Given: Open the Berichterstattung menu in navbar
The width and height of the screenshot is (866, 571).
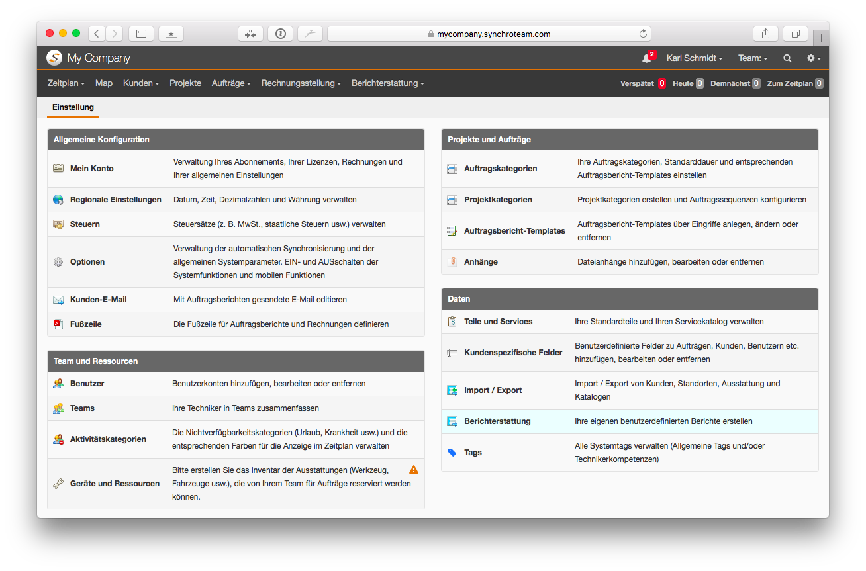Looking at the screenshot, I should point(388,83).
